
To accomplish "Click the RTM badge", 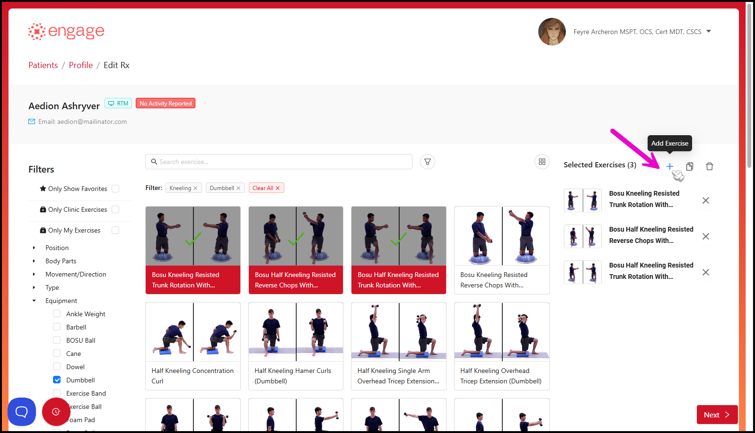I will point(118,103).
